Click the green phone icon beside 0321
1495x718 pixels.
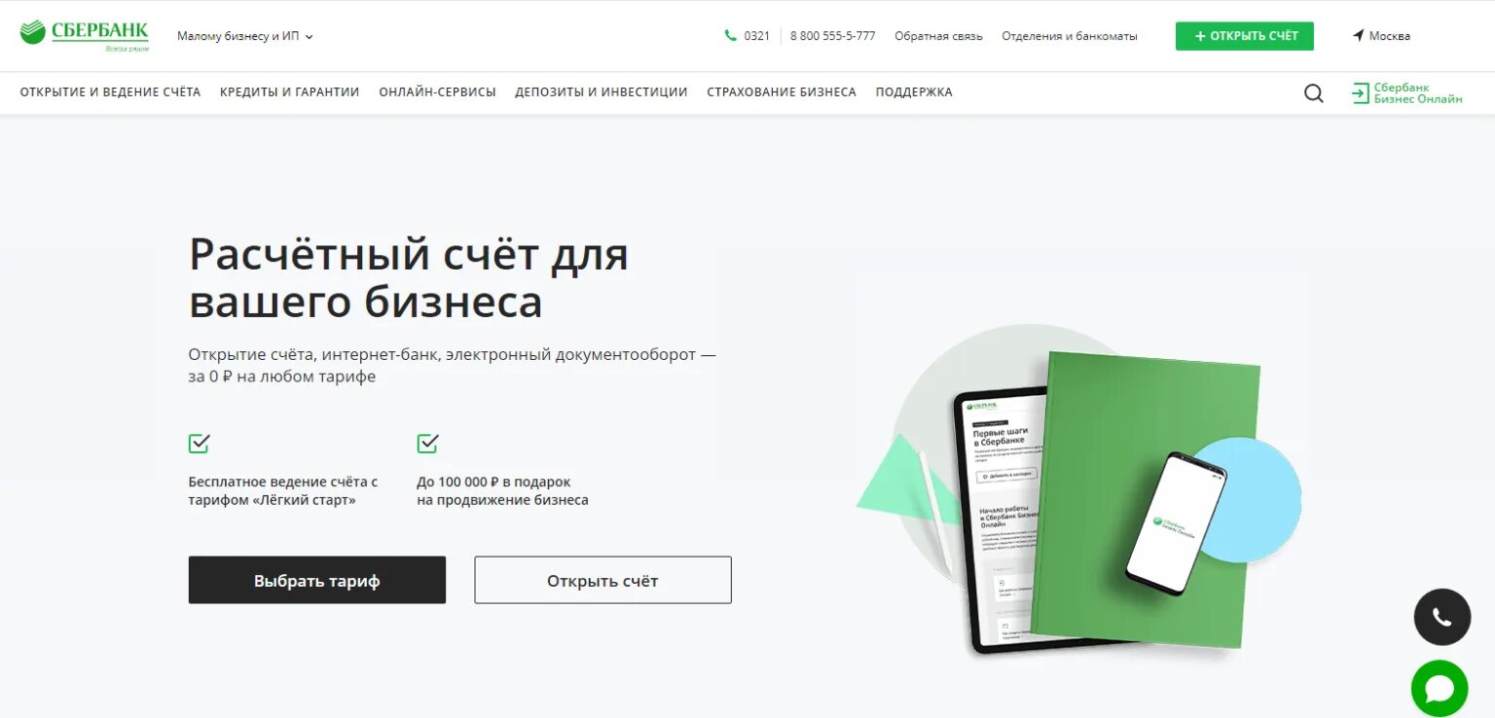(x=731, y=36)
